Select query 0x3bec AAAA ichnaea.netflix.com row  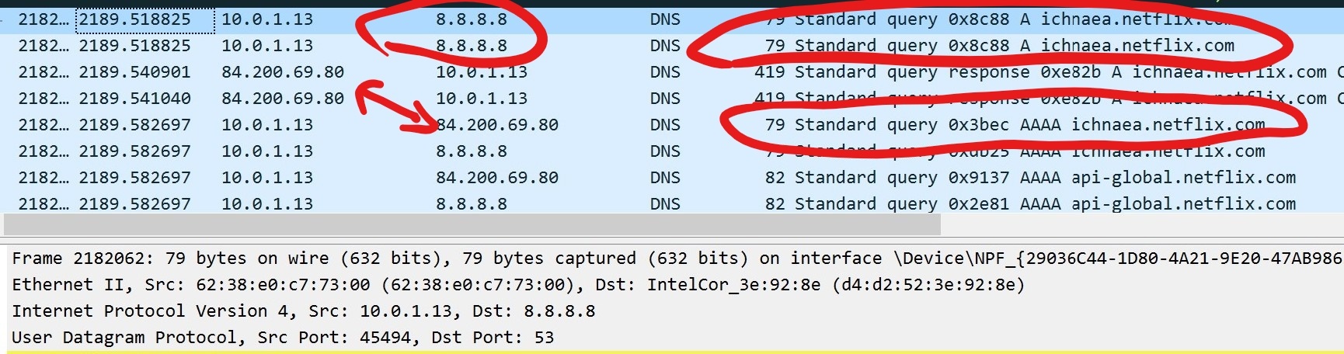(x=672, y=125)
